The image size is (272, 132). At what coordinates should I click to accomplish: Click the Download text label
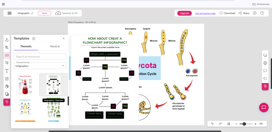tap(229, 13)
